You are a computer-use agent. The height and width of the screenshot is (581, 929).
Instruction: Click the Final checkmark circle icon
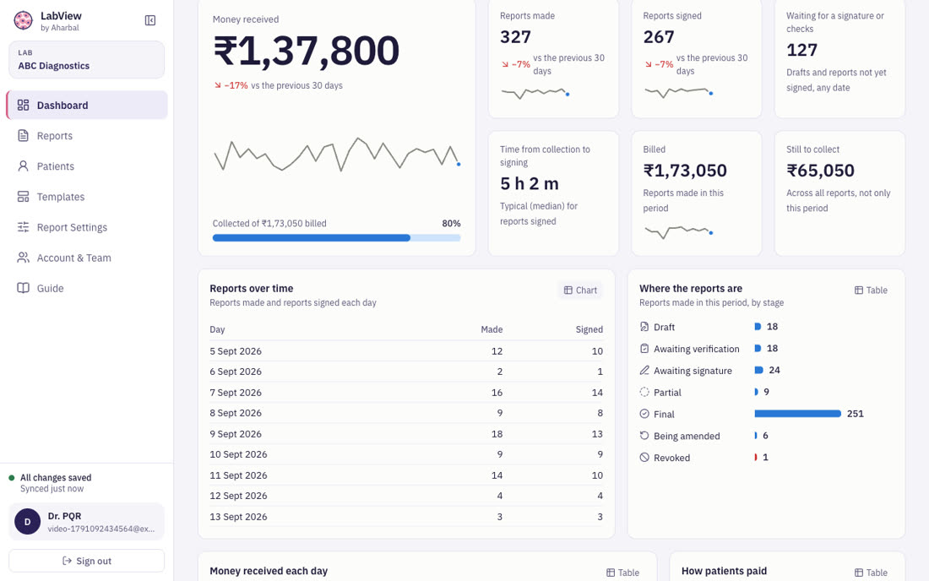pos(644,414)
